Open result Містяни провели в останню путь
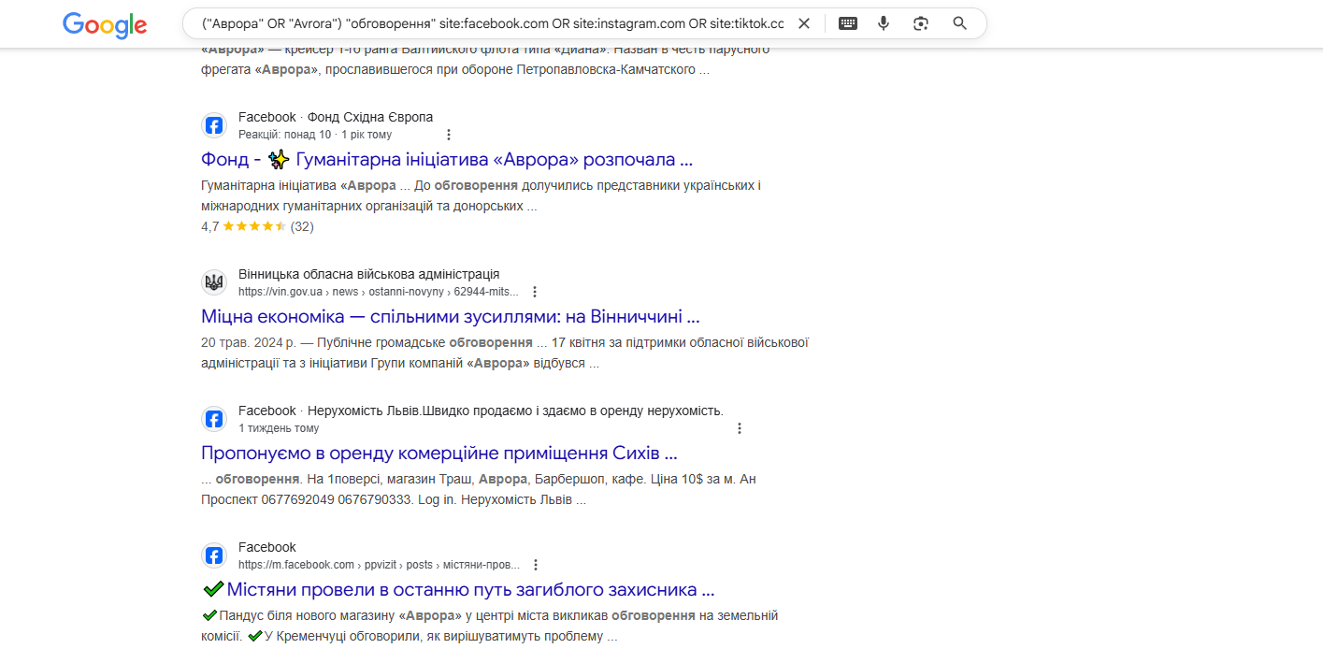Image resolution: width=1323 pixels, height=663 pixels. 458,590
